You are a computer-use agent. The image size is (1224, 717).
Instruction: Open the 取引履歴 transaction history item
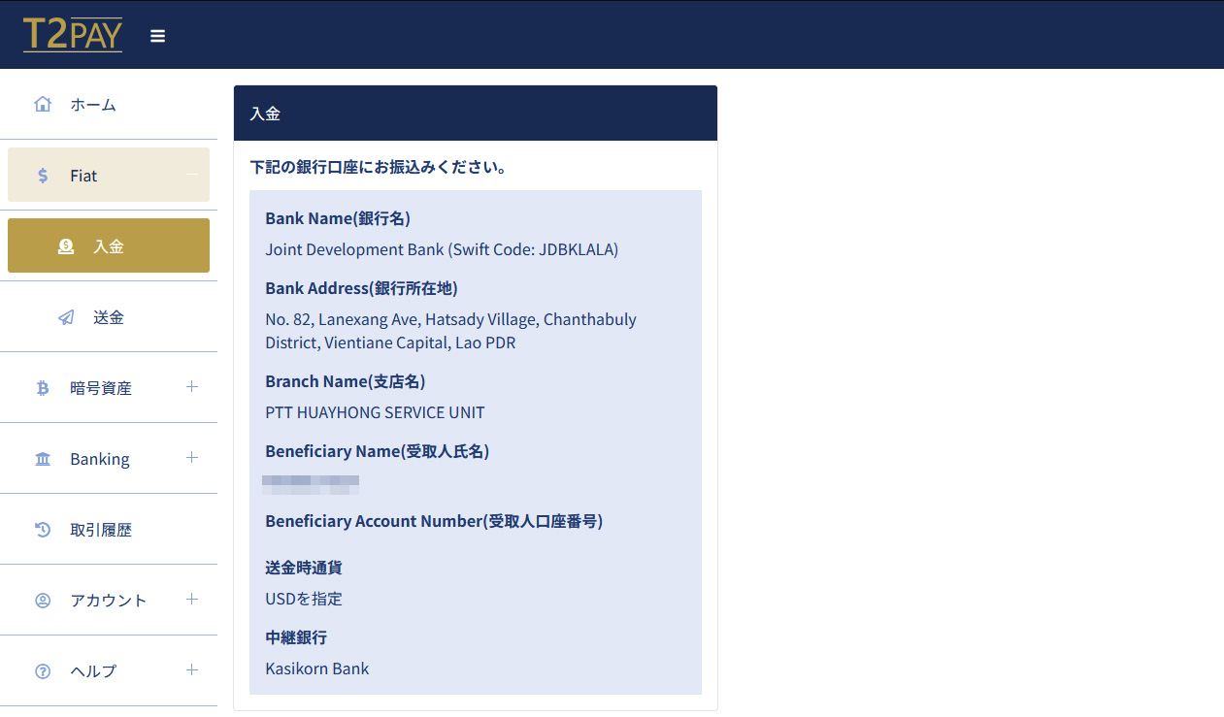click(109, 529)
